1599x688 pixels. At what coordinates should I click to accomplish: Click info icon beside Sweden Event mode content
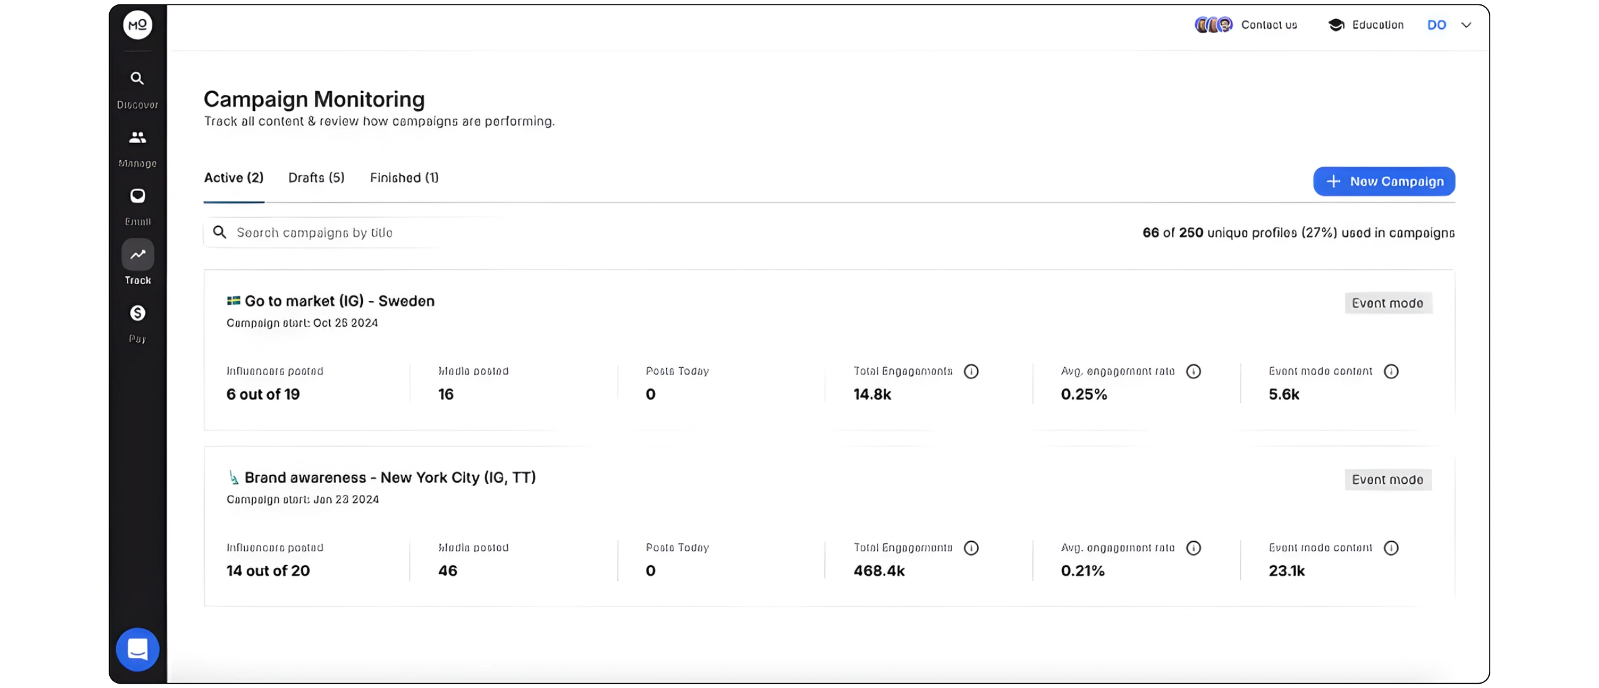pos(1391,371)
